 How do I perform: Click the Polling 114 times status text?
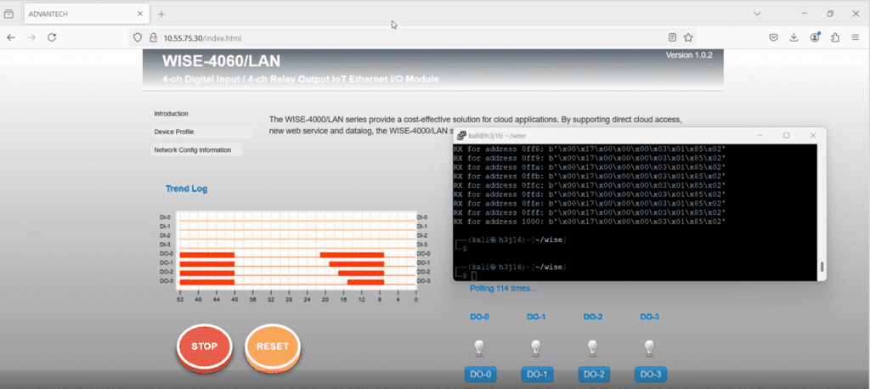pyautogui.click(x=503, y=289)
